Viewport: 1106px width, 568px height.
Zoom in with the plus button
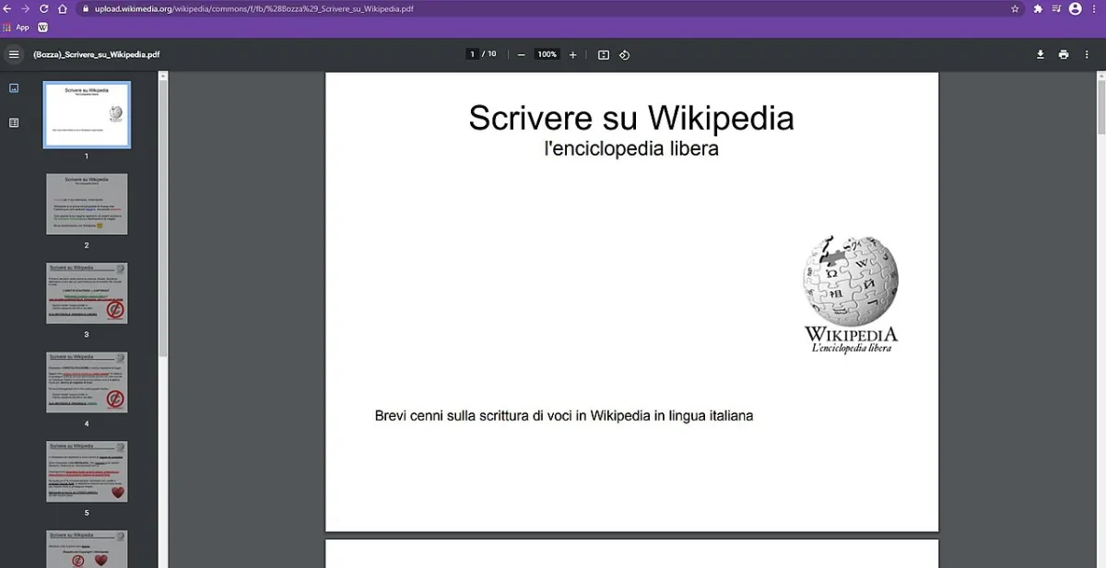[x=572, y=54]
